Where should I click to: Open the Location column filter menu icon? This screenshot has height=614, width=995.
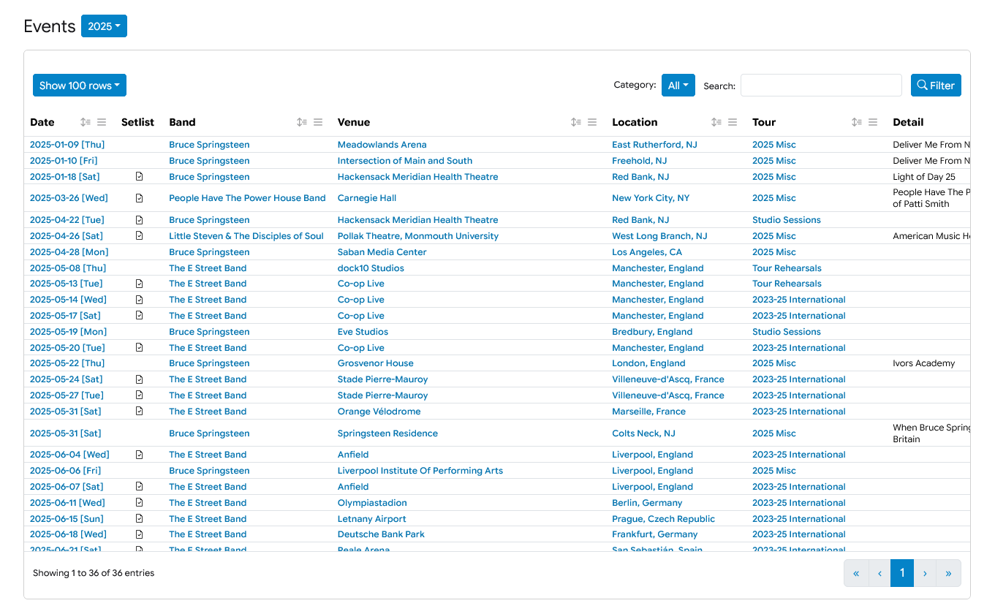733,122
